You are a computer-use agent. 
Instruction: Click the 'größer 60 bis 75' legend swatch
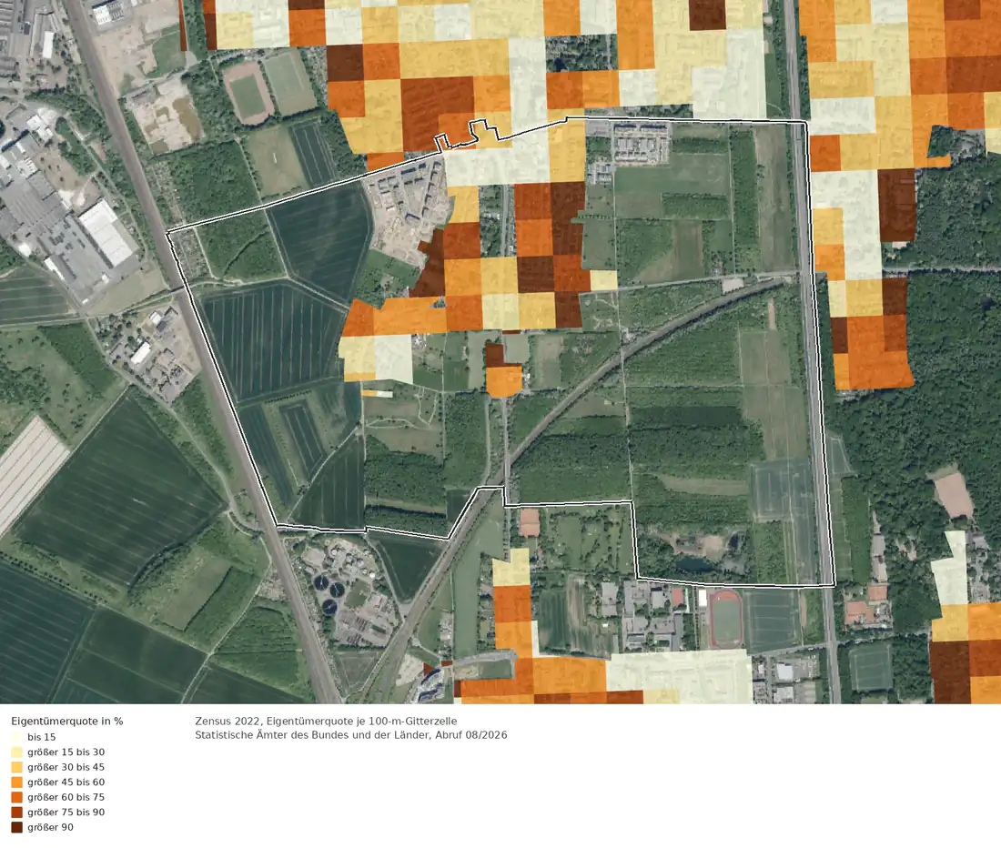pyautogui.click(x=16, y=797)
